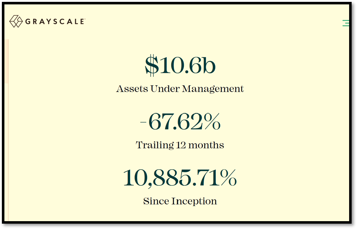
Task: Click the Grayscale logo to return home
Action: [47, 21]
